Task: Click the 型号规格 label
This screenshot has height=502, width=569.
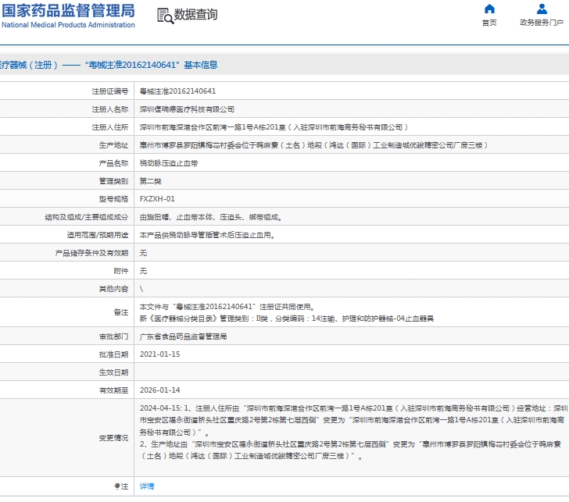Action: point(113,199)
